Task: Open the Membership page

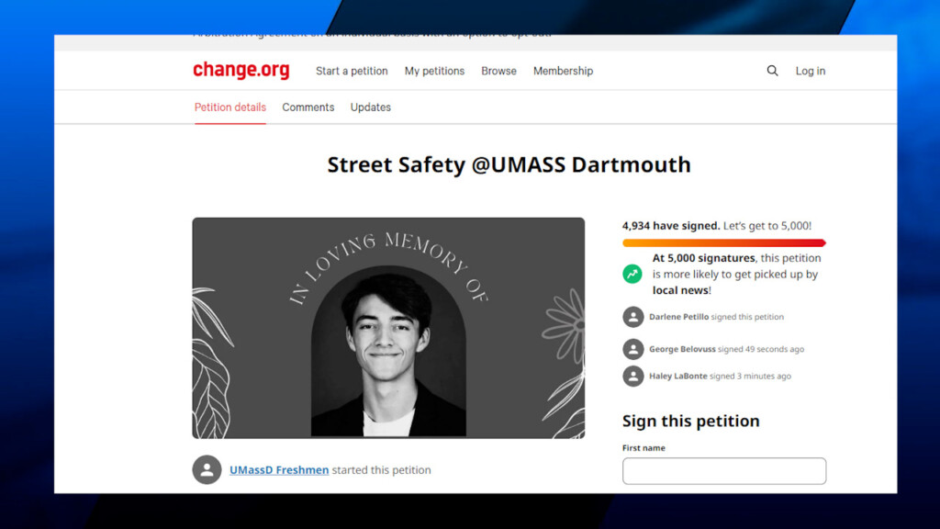Action: pos(563,71)
